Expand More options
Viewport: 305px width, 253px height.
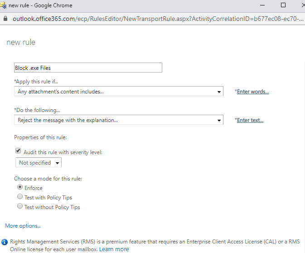tap(23, 226)
